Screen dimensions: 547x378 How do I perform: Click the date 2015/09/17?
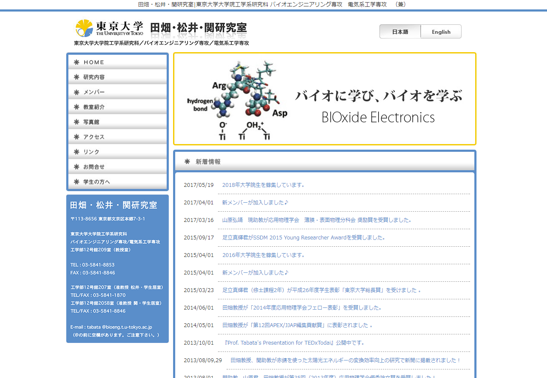pyautogui.click(x=199, y=238)
